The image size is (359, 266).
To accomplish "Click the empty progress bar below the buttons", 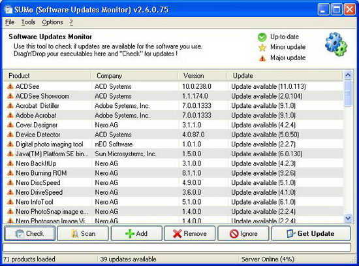I will pos(177,247).
